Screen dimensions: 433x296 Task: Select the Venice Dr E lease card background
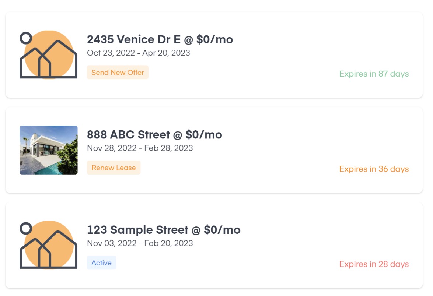[x=214, y=55]
